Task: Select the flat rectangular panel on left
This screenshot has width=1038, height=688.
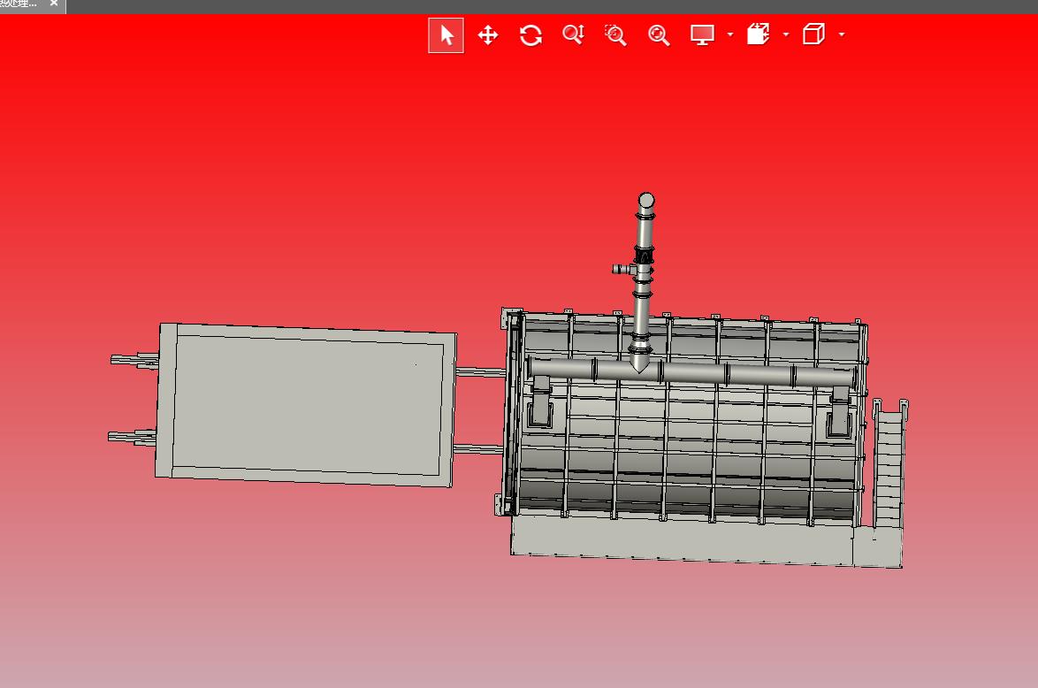Action: click(307, 403)
